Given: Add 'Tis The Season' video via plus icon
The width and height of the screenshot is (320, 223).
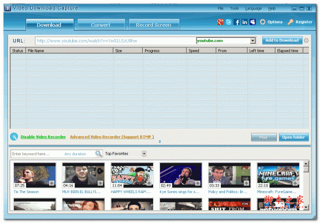Looking at the screenshot, I should tap(52, 183).
